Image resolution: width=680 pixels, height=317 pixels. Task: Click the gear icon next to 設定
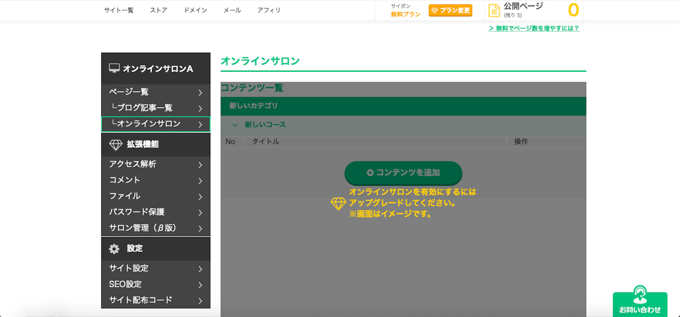[114, 249]
